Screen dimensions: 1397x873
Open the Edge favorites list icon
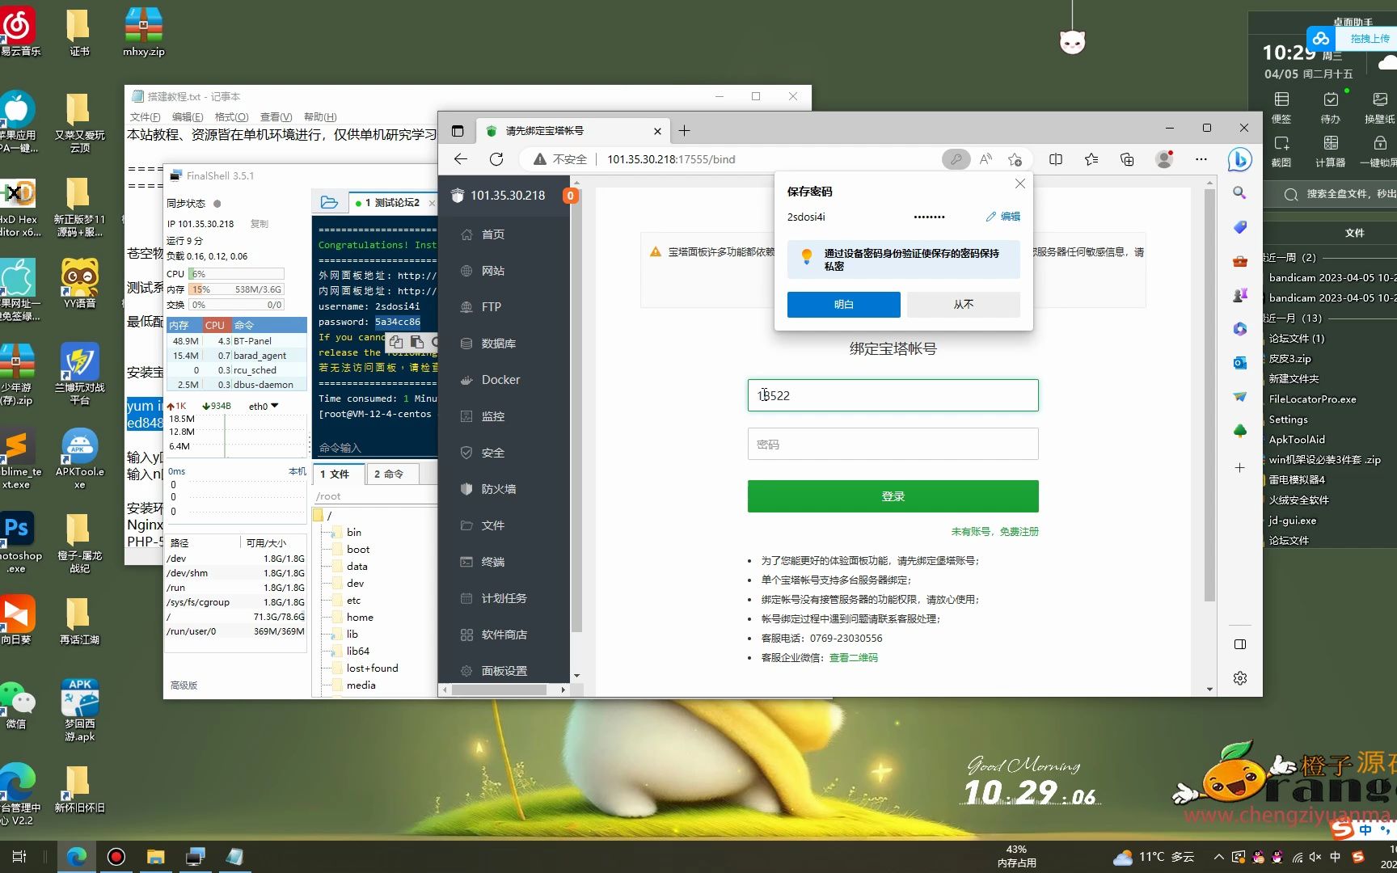[x=1091, y=159]
